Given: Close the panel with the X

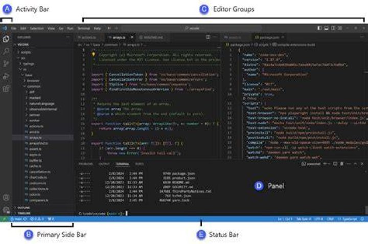Looking at the screenshot, I should [362, 164].
